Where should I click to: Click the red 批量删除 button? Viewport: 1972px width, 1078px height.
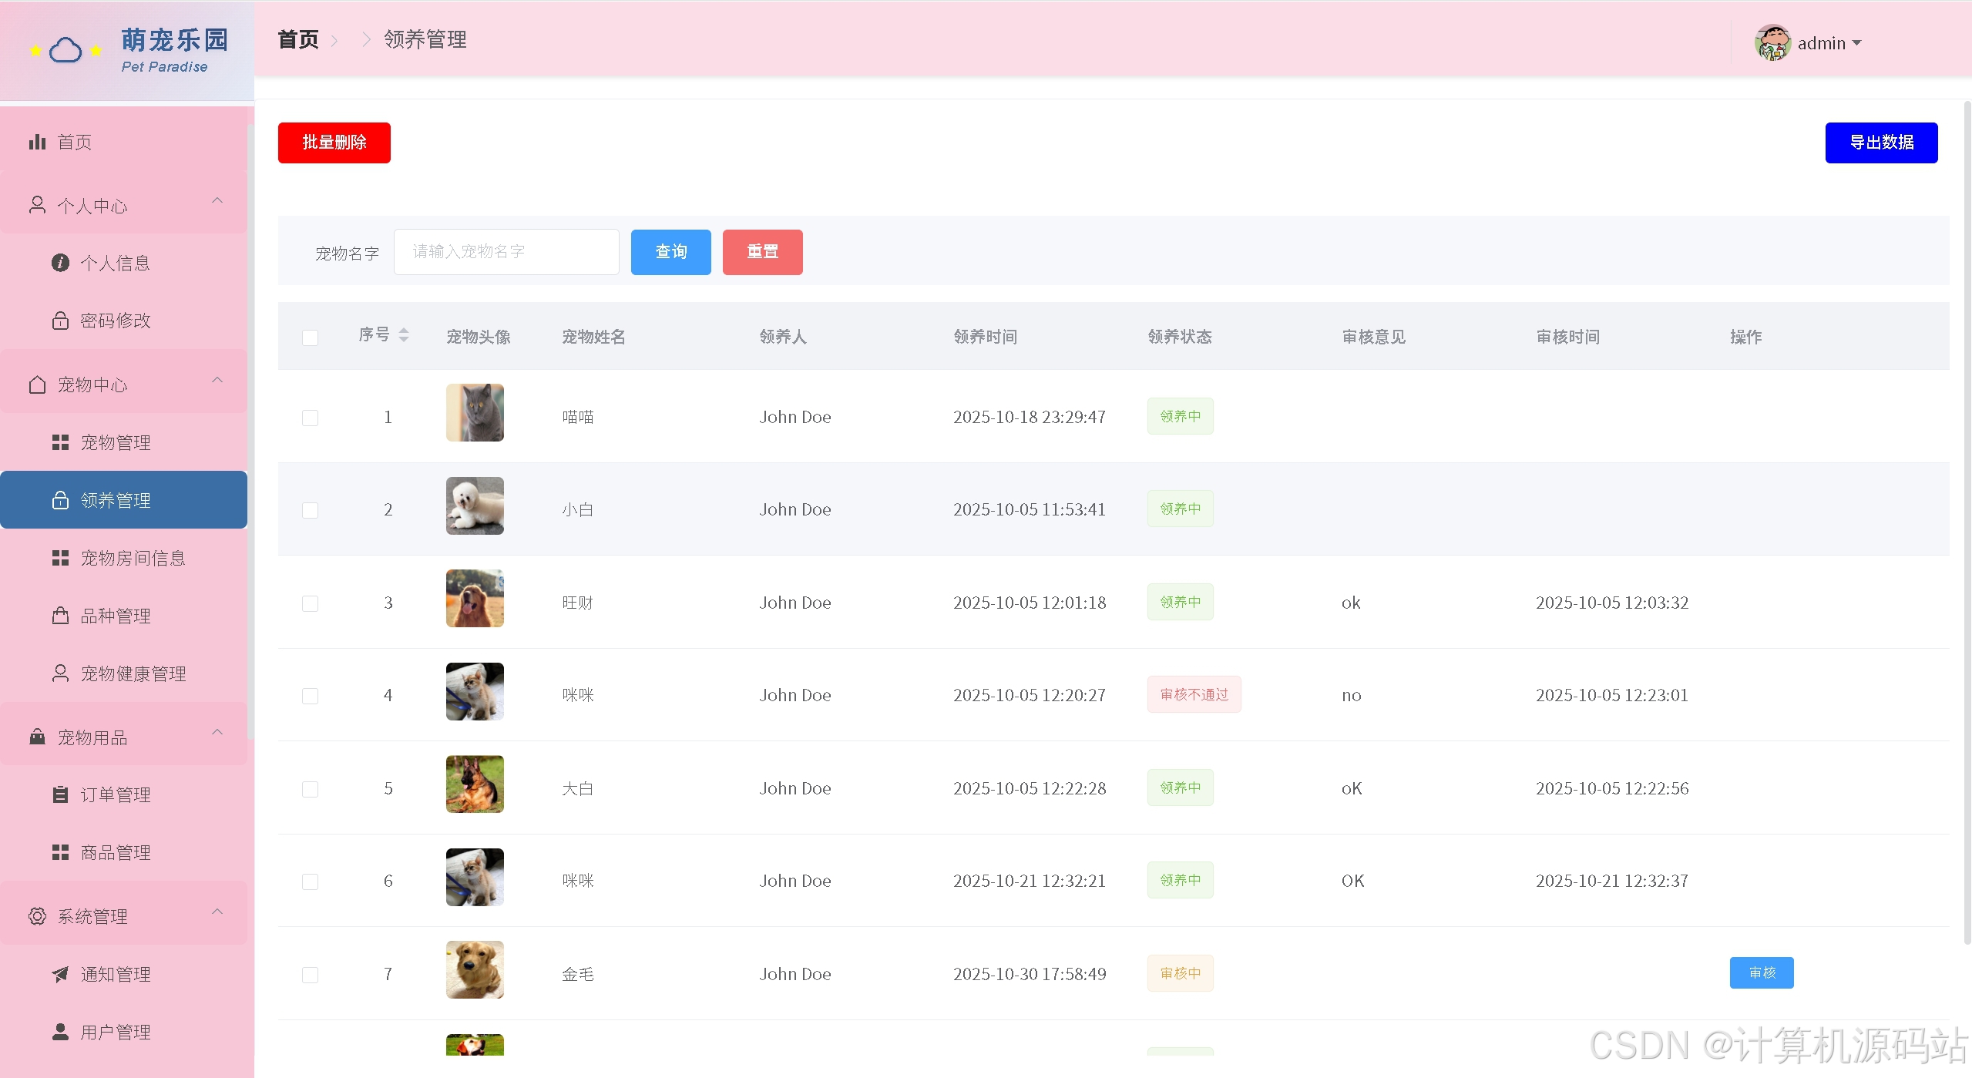click(x=334, y=143)
